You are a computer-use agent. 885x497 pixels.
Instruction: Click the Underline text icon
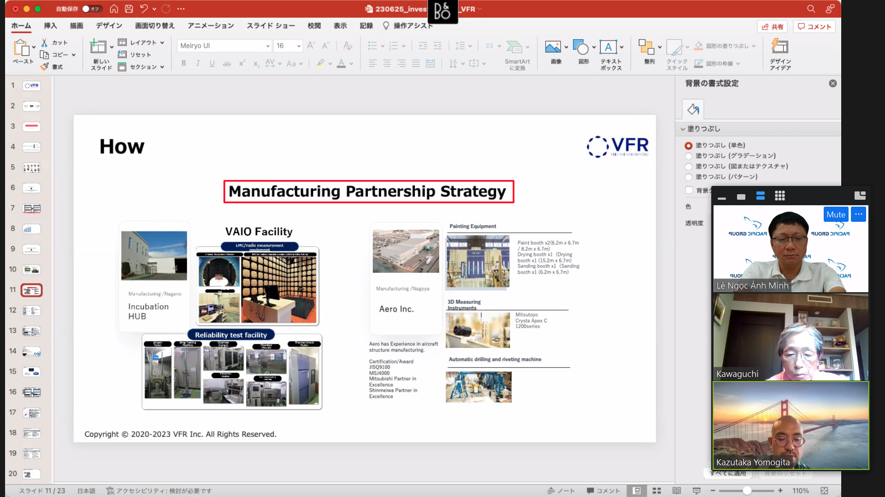pyautogui.click(x=212, y=64)
